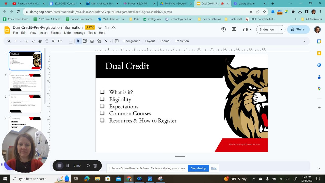
Task: Click the Transition toolbar button
Action: (182, 41)
